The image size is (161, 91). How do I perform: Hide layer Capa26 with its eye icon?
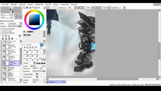(x=4, y=68)
